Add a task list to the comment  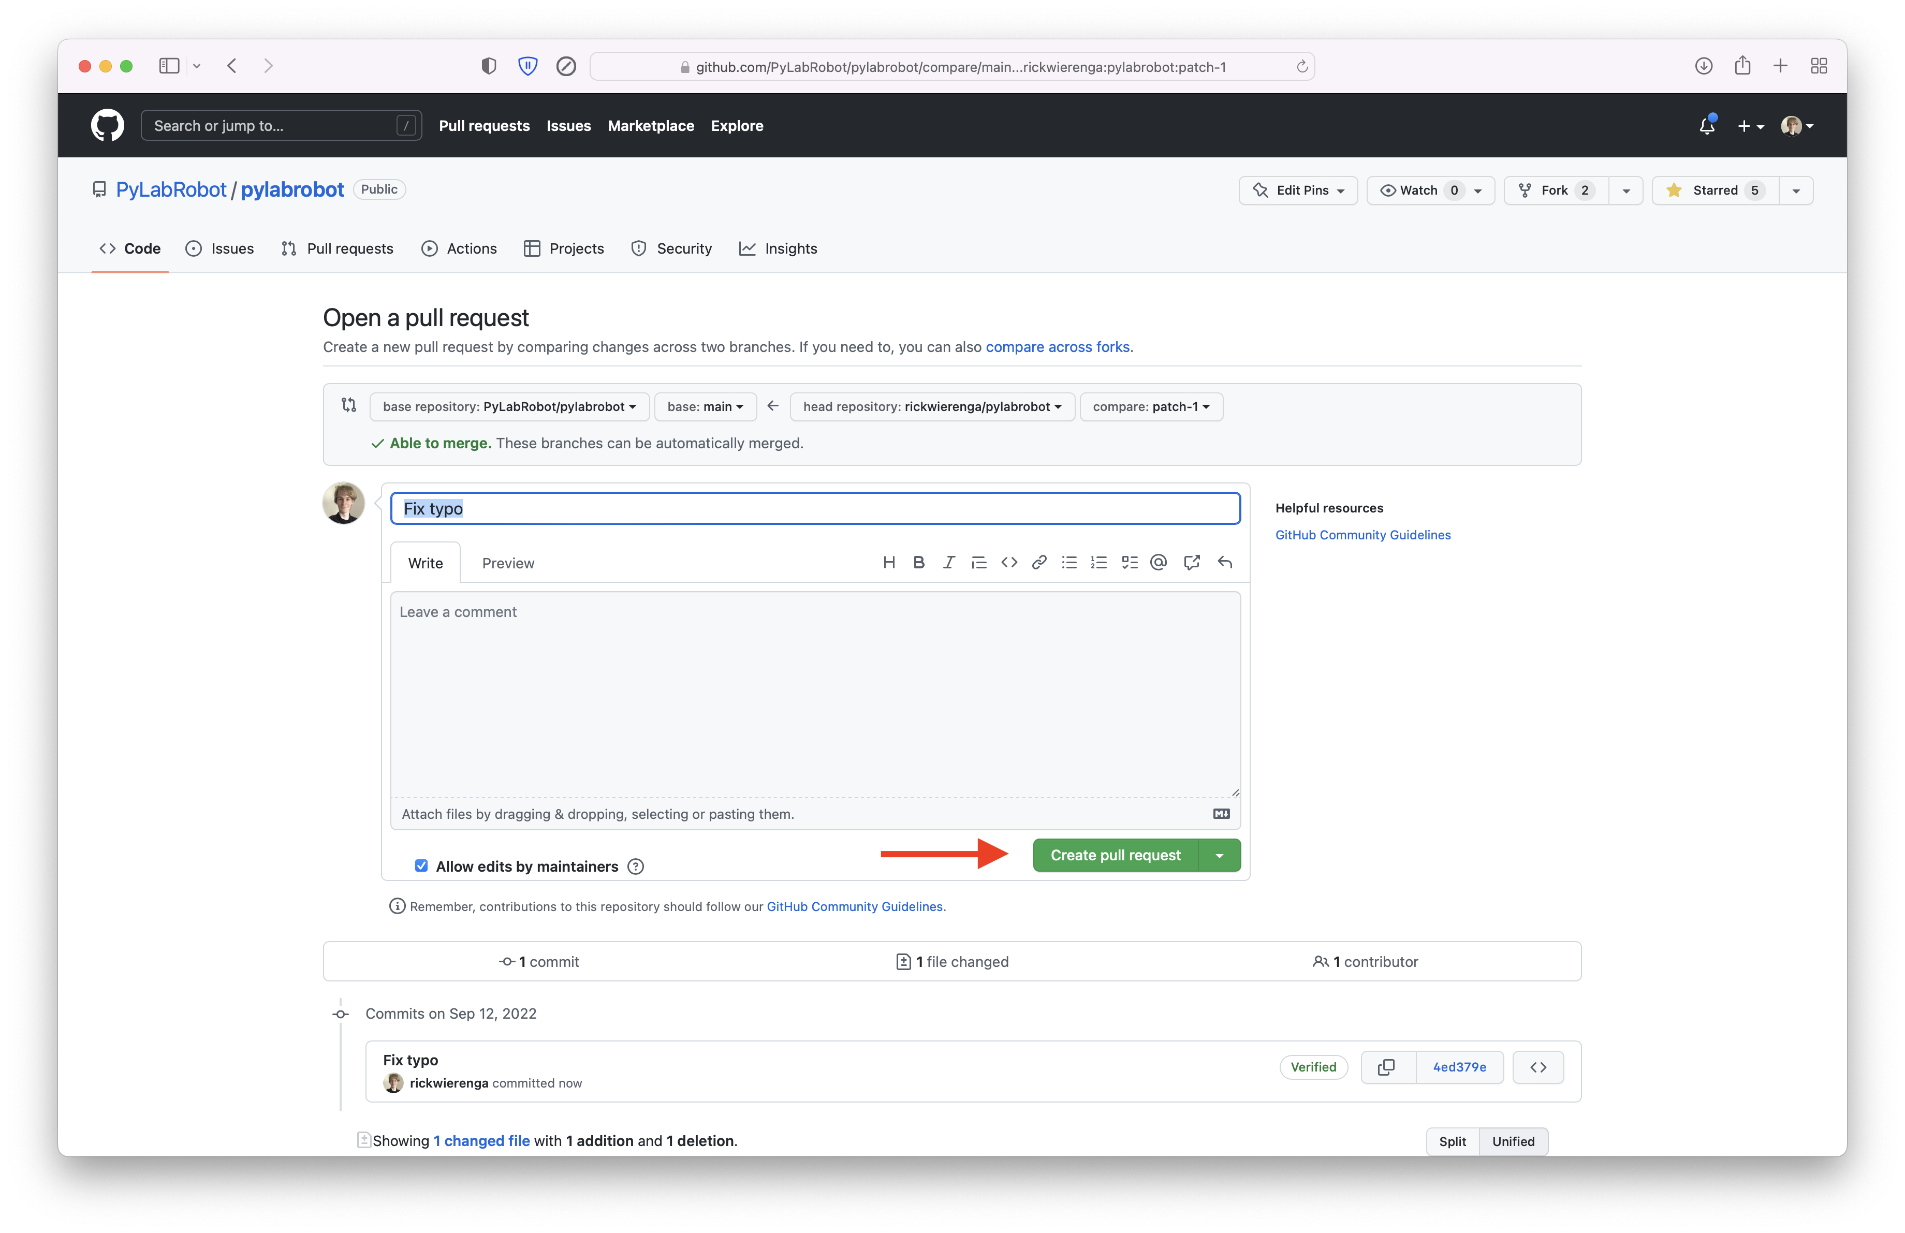point(1130,563)
